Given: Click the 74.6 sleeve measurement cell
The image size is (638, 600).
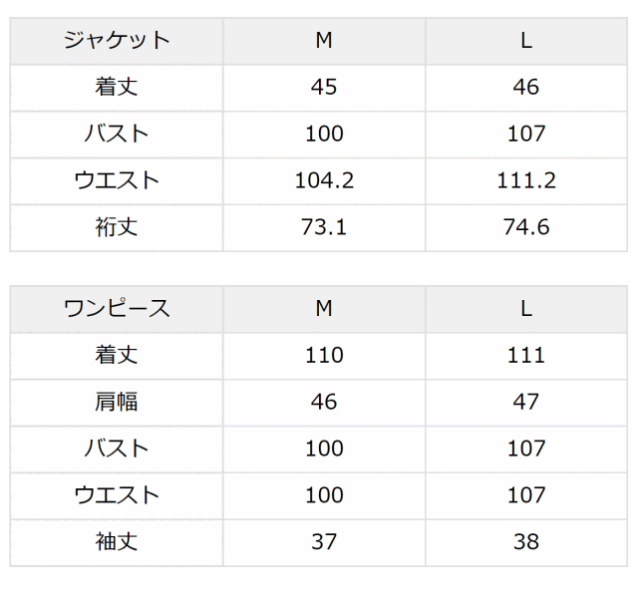Looking at the screenshot, I should [x=526, y=227].
